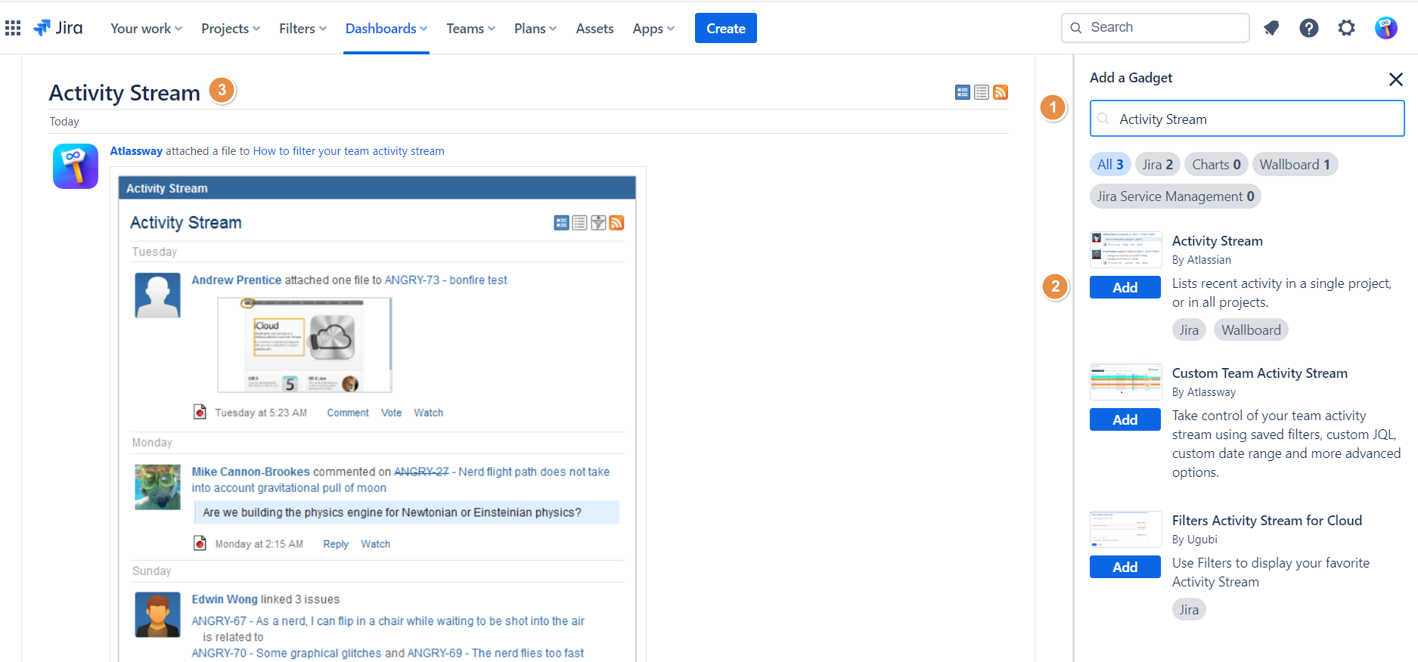
Task: Open the Assets menu item
Action: (594, 28)
